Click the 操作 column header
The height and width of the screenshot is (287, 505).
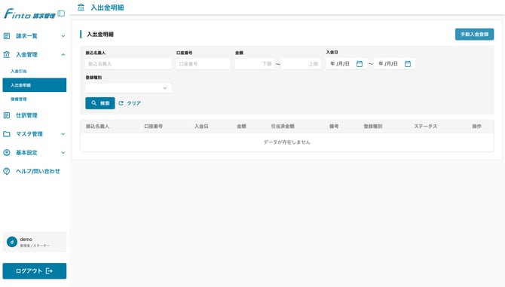coord(477,126)
